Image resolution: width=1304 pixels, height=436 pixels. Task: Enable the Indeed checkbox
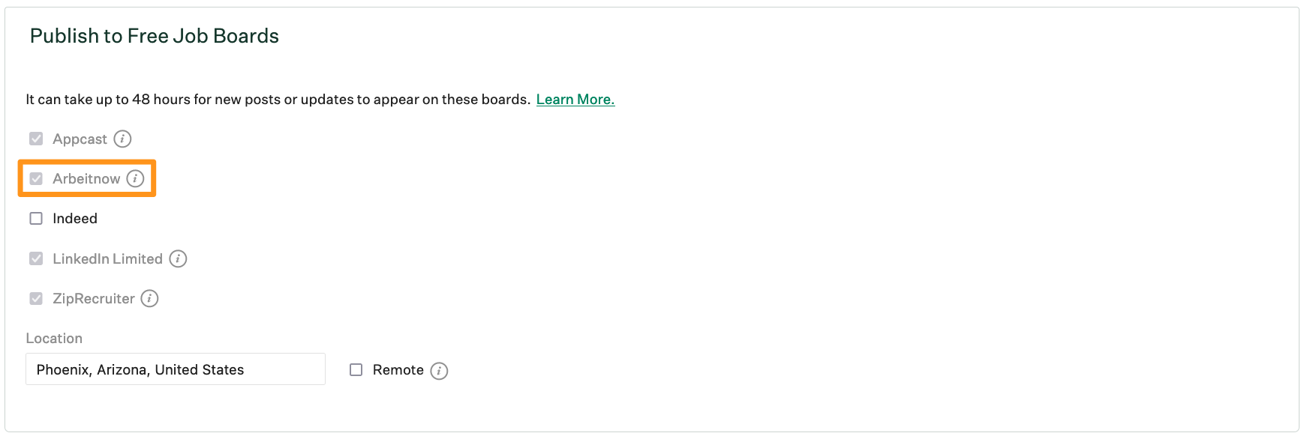click(x=35, y=218)
